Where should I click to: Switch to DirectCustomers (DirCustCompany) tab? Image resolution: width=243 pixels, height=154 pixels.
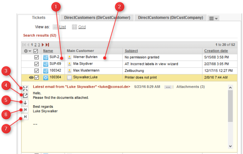pyautogui.click(x=171, y=17)
